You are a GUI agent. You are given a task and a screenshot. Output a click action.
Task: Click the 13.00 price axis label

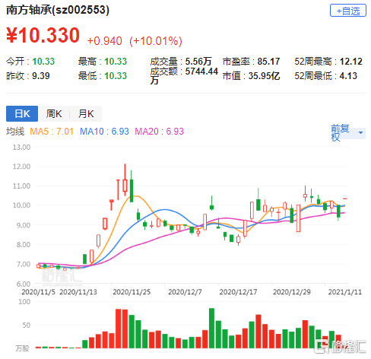(x=21, y=147)
